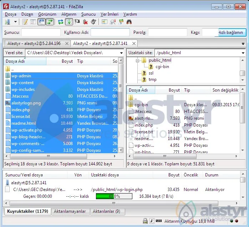The width and height of the screenshot is (249, 227).
Task: Open the Aktarım menu
Action: point(69,14)
